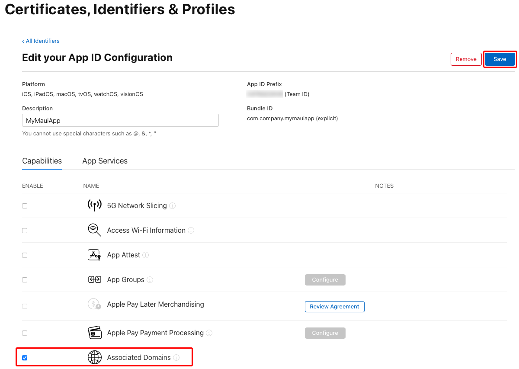This screenshot has height=369, width=519.
Task: Enable Access Wi-Fi Information capability
Action: 25,230
